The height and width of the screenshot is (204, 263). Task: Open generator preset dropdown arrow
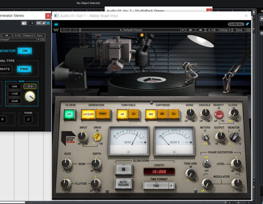tap(38, 40)
